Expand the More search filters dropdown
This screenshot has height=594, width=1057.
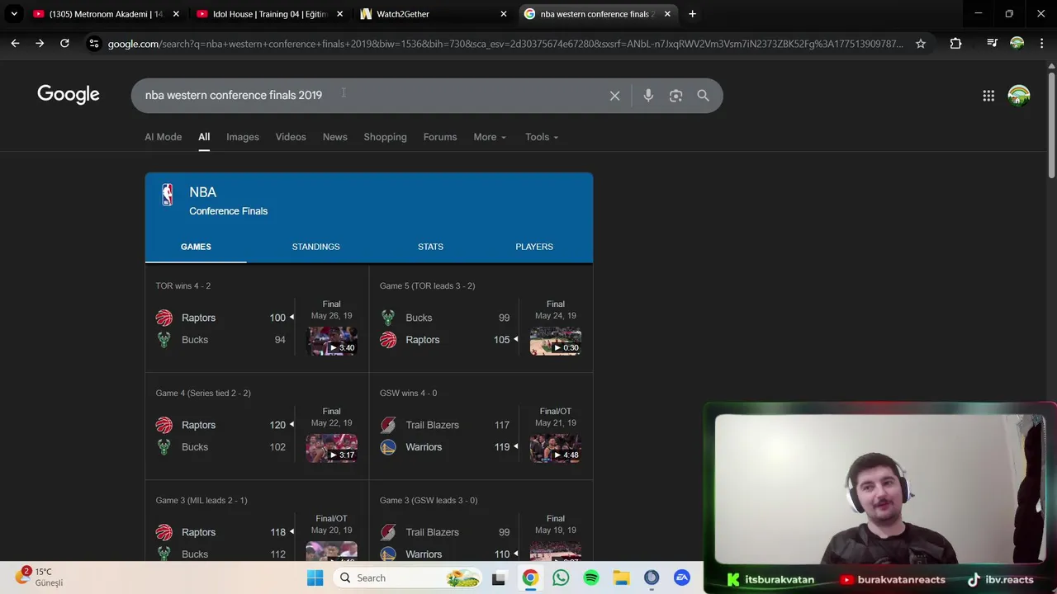click(x=490, y=137)
